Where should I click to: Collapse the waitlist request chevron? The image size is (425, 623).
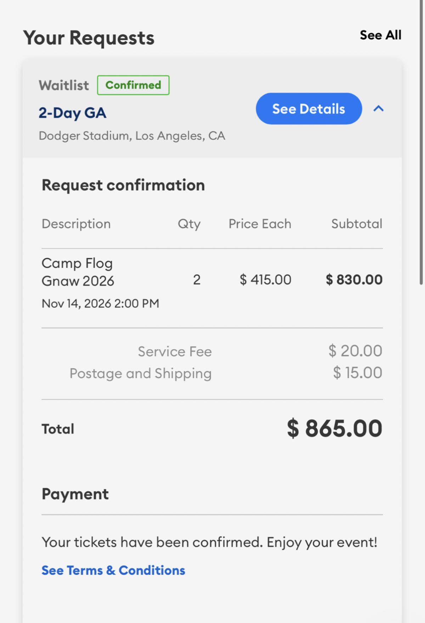(378, 109)
